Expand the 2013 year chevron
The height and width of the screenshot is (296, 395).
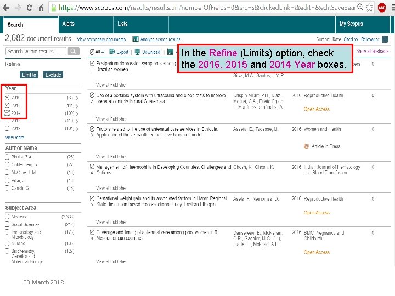click(x=77, y=121)
